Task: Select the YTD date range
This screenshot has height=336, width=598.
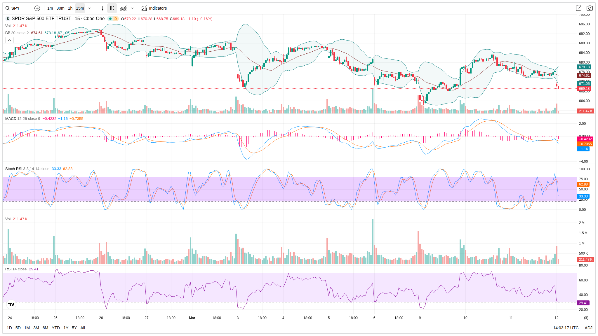Action: tap(55, 328)
